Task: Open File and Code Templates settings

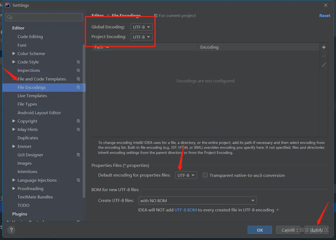Action: 42,79
